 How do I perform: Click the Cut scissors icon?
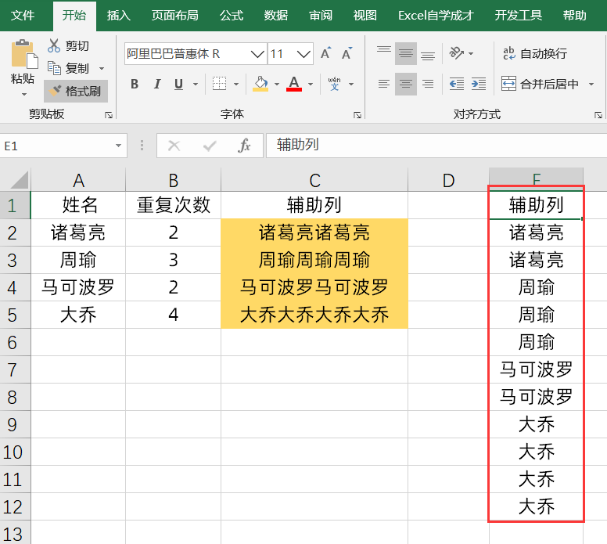click(54, 45)
